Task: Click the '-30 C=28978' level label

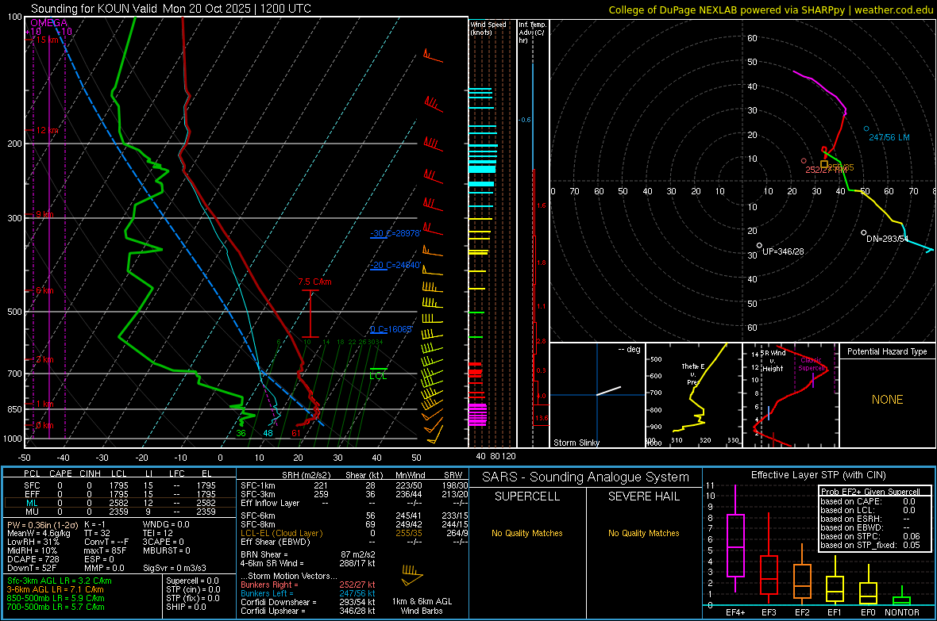Action: [395, 233]
